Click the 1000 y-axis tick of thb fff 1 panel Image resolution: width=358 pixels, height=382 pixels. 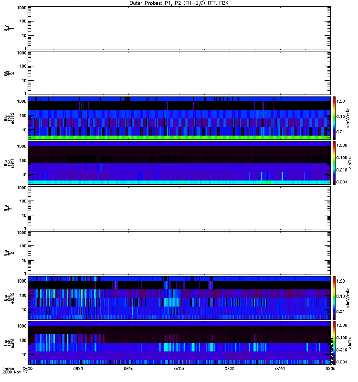21,8
